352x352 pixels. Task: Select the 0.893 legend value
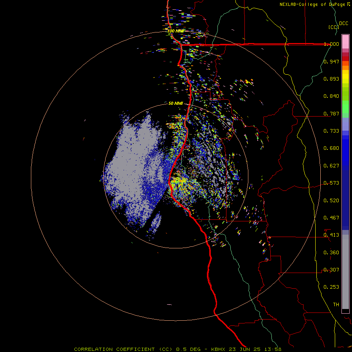coord(331,79)
